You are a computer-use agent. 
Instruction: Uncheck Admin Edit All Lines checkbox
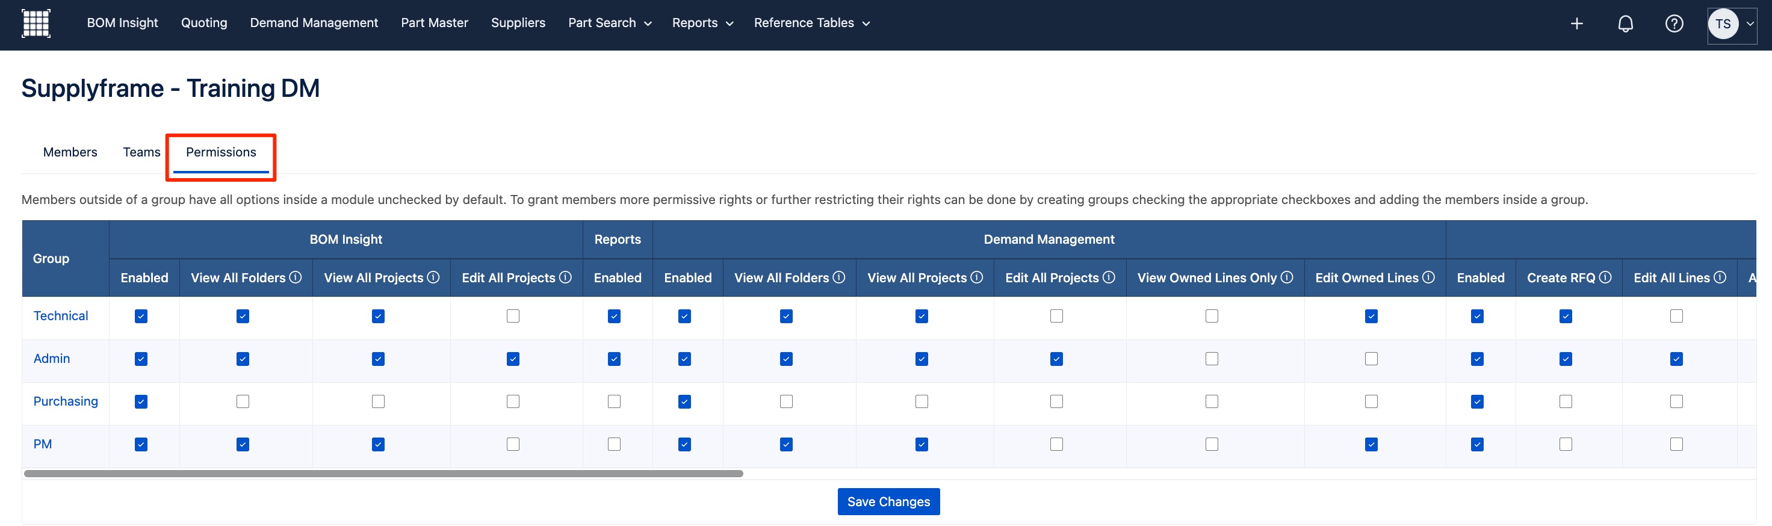tap(1676, 359)
